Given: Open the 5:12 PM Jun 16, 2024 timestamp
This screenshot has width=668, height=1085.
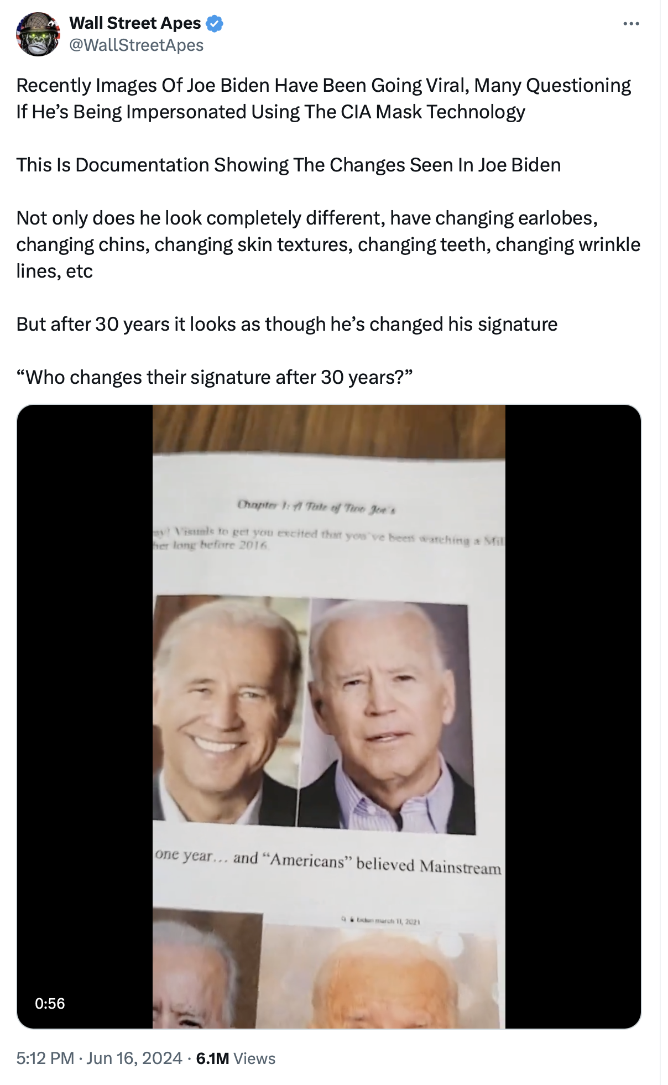Looking at the screenshot, I should coord(99,1058).
